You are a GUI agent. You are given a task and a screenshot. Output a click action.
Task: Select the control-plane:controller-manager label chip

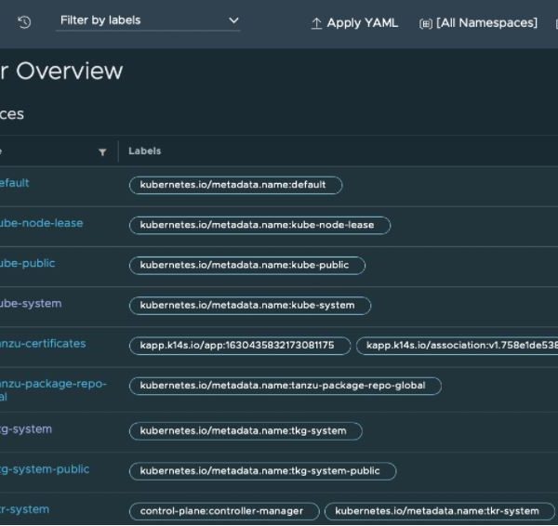click(223, 511)
